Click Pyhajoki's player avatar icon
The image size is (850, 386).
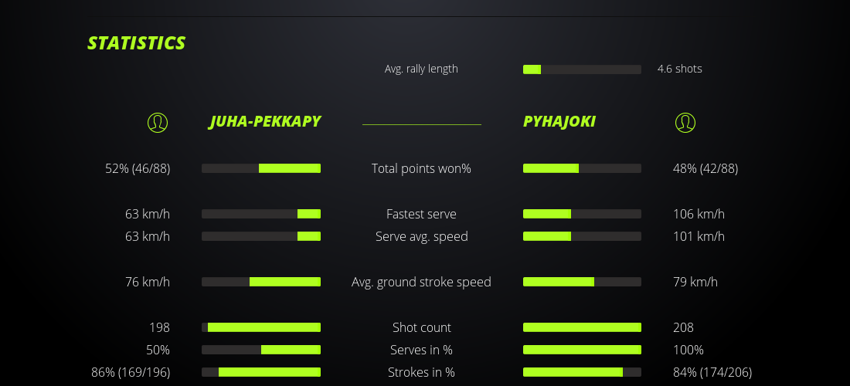pyautogui.click(x=685, y=122)
